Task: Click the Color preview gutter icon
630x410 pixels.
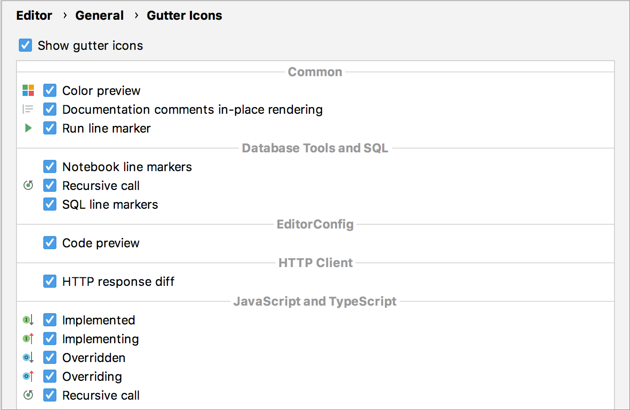Action: 28,90
